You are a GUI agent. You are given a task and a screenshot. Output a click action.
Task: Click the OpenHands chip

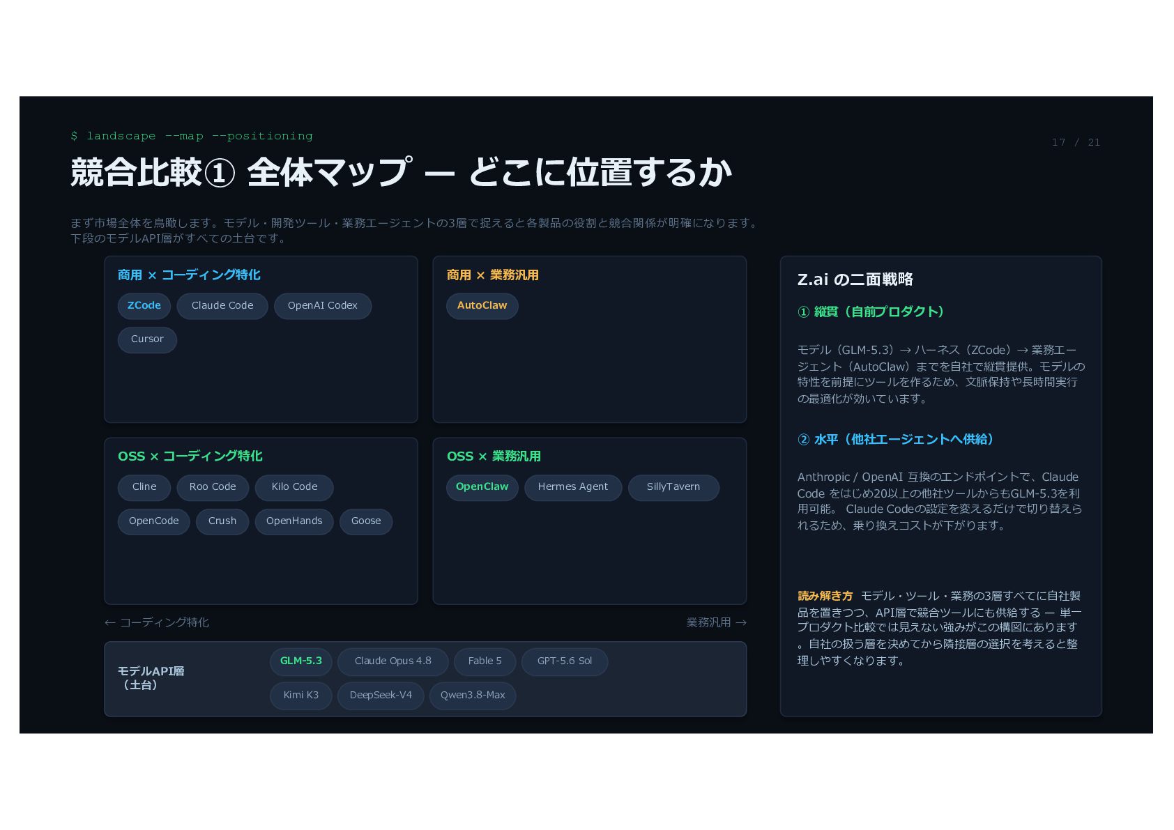tap(294, 521)
